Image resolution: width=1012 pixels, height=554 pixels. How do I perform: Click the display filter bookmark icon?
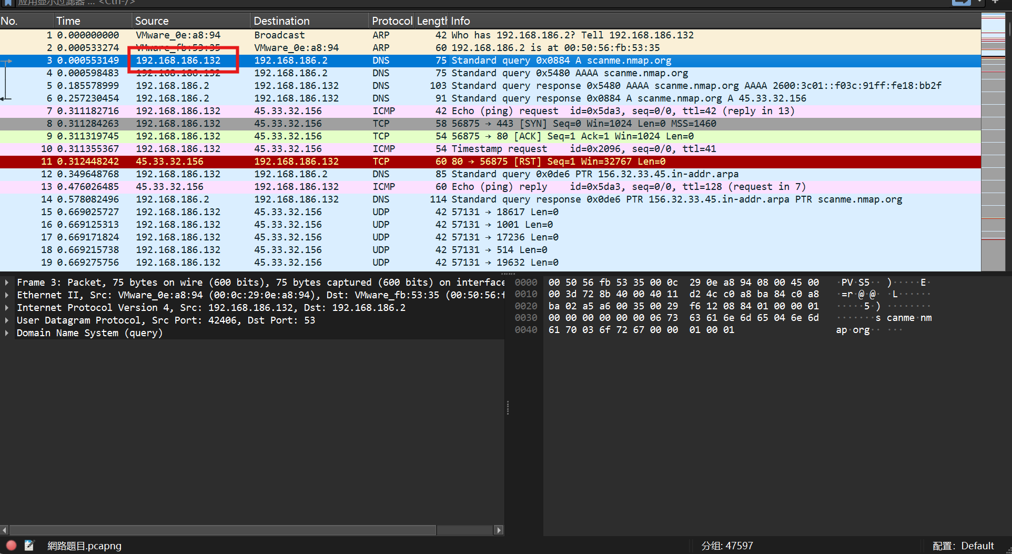8,3
